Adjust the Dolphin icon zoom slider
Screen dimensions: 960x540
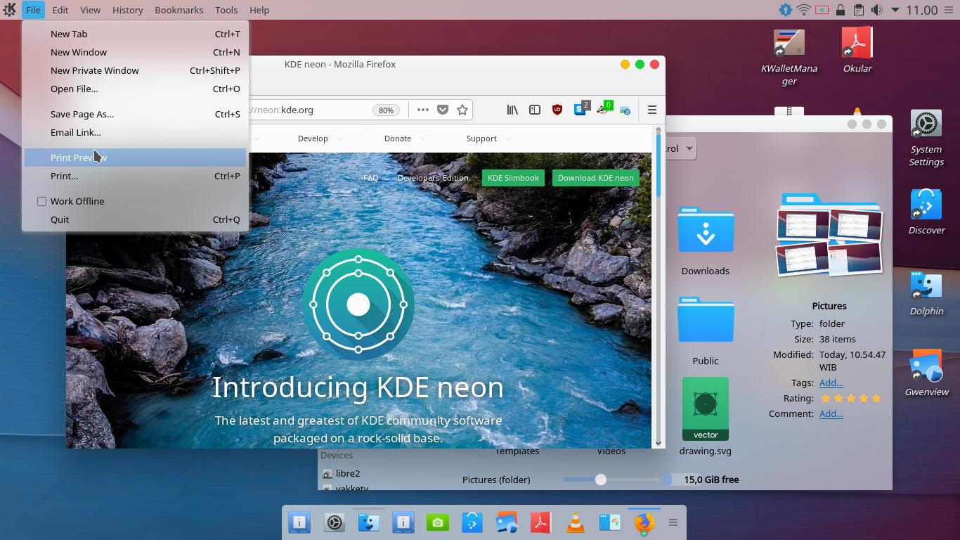(x=601, y=480)
